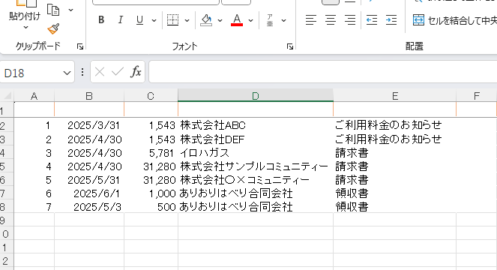Open the Underline style dropdown
The height and width of the screenshot is (270, 497).
point(154,20)
